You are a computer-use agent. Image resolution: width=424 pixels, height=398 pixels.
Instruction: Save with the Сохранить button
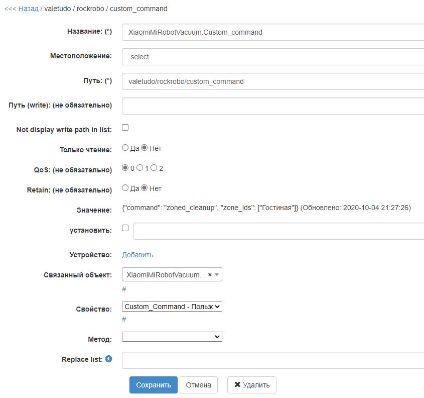153,385
